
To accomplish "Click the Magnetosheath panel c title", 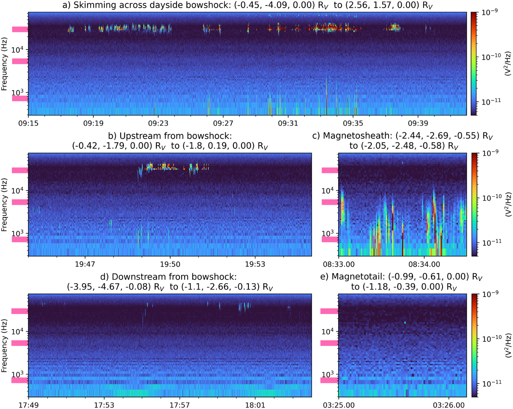I will coord(403,141).
